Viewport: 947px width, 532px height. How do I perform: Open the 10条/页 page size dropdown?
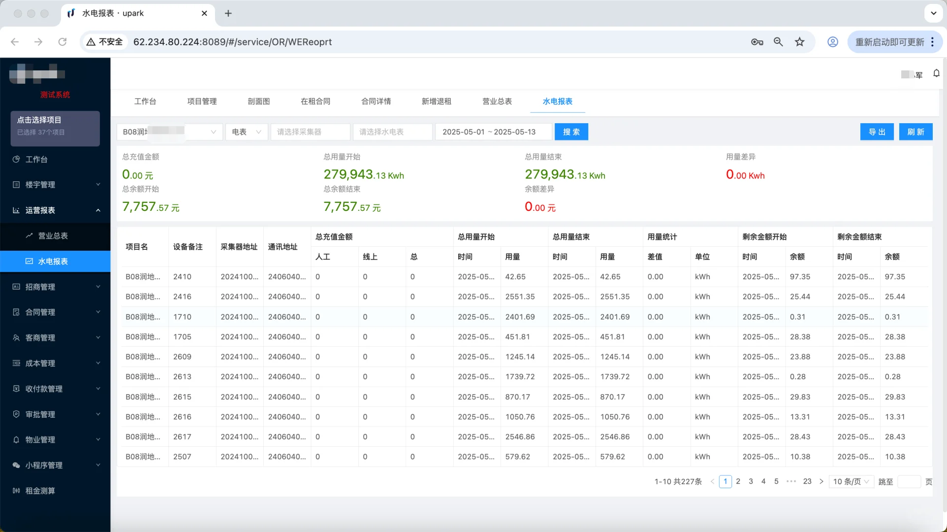coord(851,481)
